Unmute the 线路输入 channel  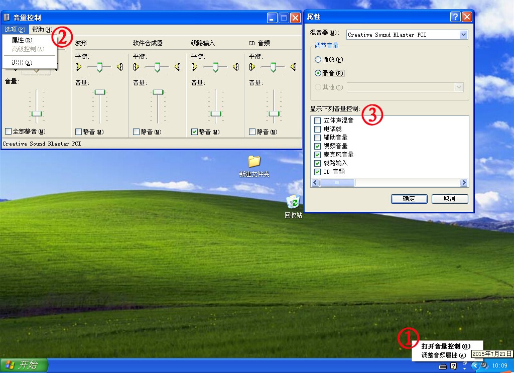click(x=194, y=132)
